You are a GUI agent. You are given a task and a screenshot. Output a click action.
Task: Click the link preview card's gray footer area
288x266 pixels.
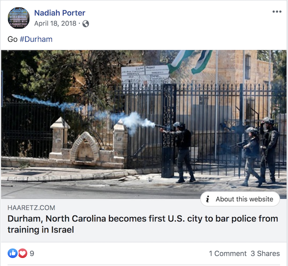coord(144,220)
